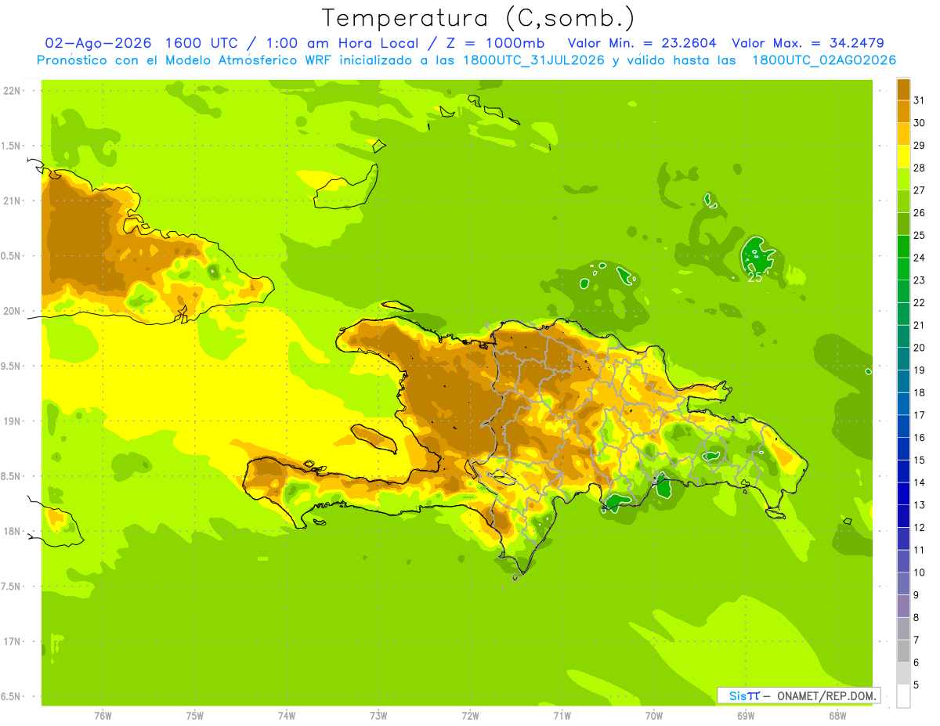Click the "69W" longitude axis label
The image size is (940, 726).
click(745, 715)
